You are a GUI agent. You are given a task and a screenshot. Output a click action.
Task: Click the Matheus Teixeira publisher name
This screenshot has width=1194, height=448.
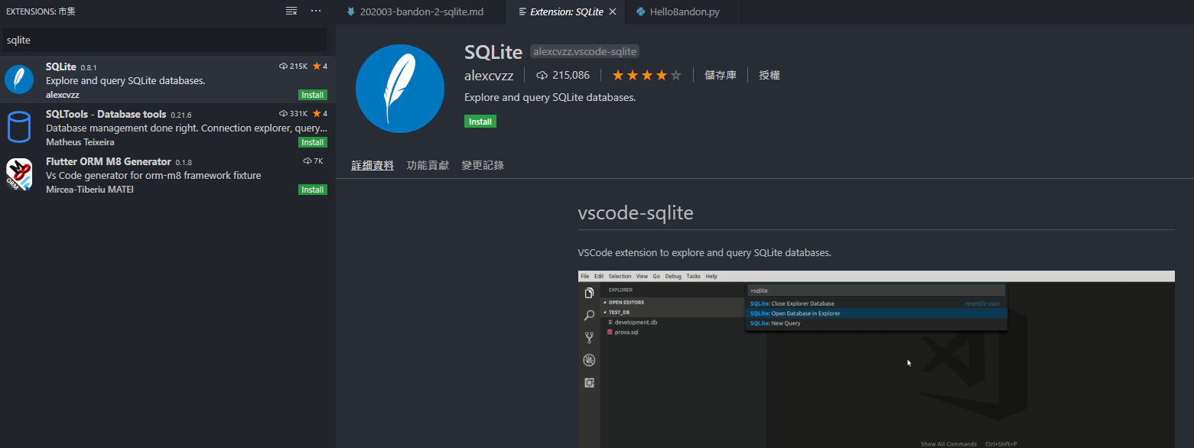80,142
